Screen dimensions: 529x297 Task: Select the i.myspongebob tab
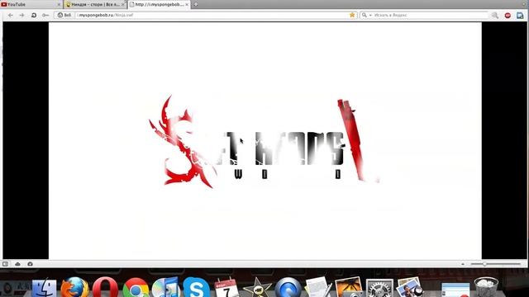tap(159, 4)
